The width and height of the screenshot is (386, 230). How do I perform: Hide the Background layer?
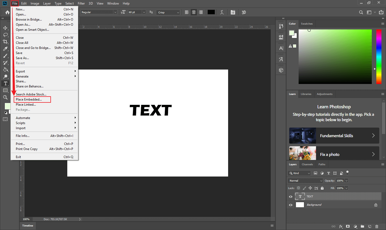pos(291,205)
